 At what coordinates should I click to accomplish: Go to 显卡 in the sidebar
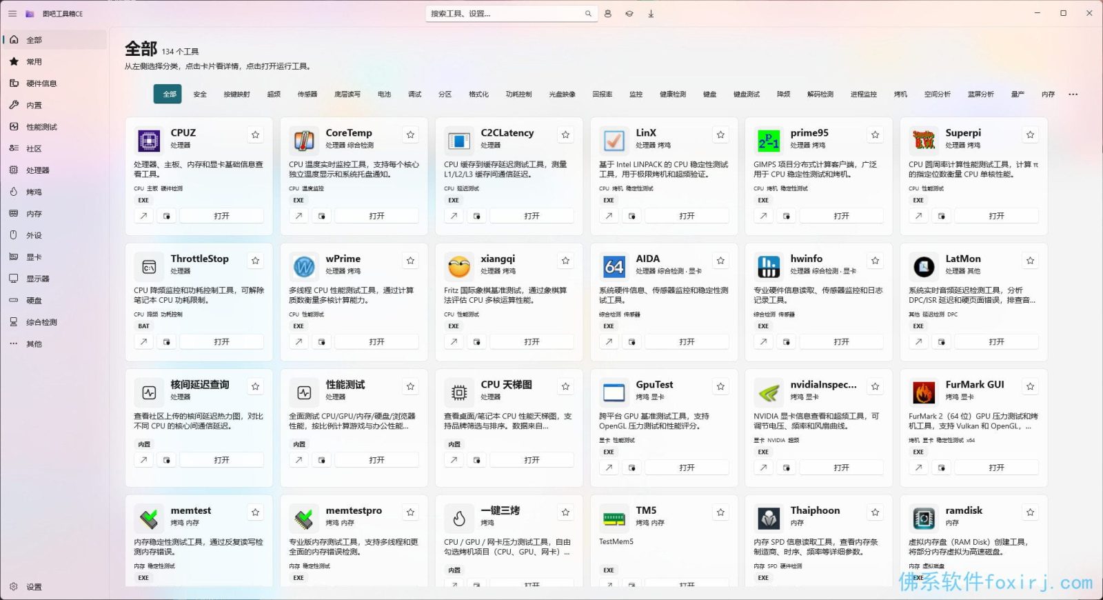(54, 257)
